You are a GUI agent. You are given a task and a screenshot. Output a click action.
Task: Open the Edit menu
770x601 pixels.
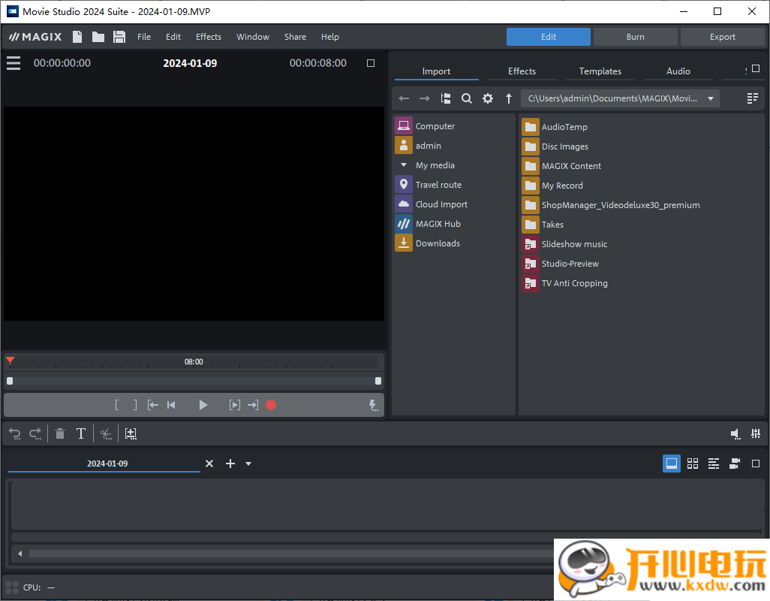click(x=173, y=37)
